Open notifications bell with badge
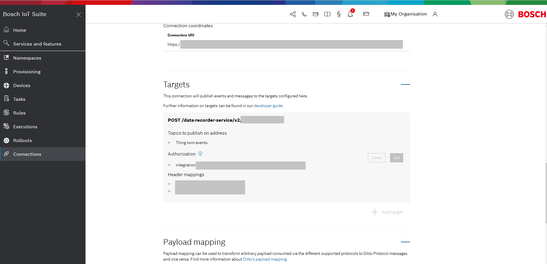Viewport: 547px width, 264px height. pyautogui.click(x=351, y=13)
